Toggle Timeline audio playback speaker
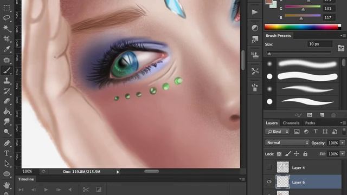This screenshot has height=195, width=347. pos(70,190)
